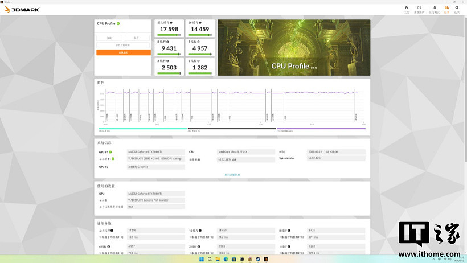Click the SystemInfo version v5.92.1497 value
Viewport: 467px width, 263px height.
coord(336,158)
